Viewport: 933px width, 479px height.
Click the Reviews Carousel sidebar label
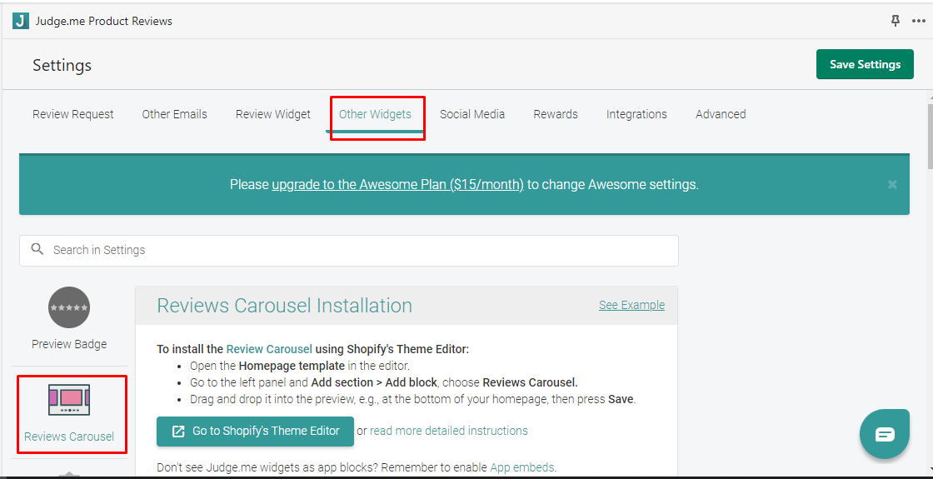(x=69, y=437)
